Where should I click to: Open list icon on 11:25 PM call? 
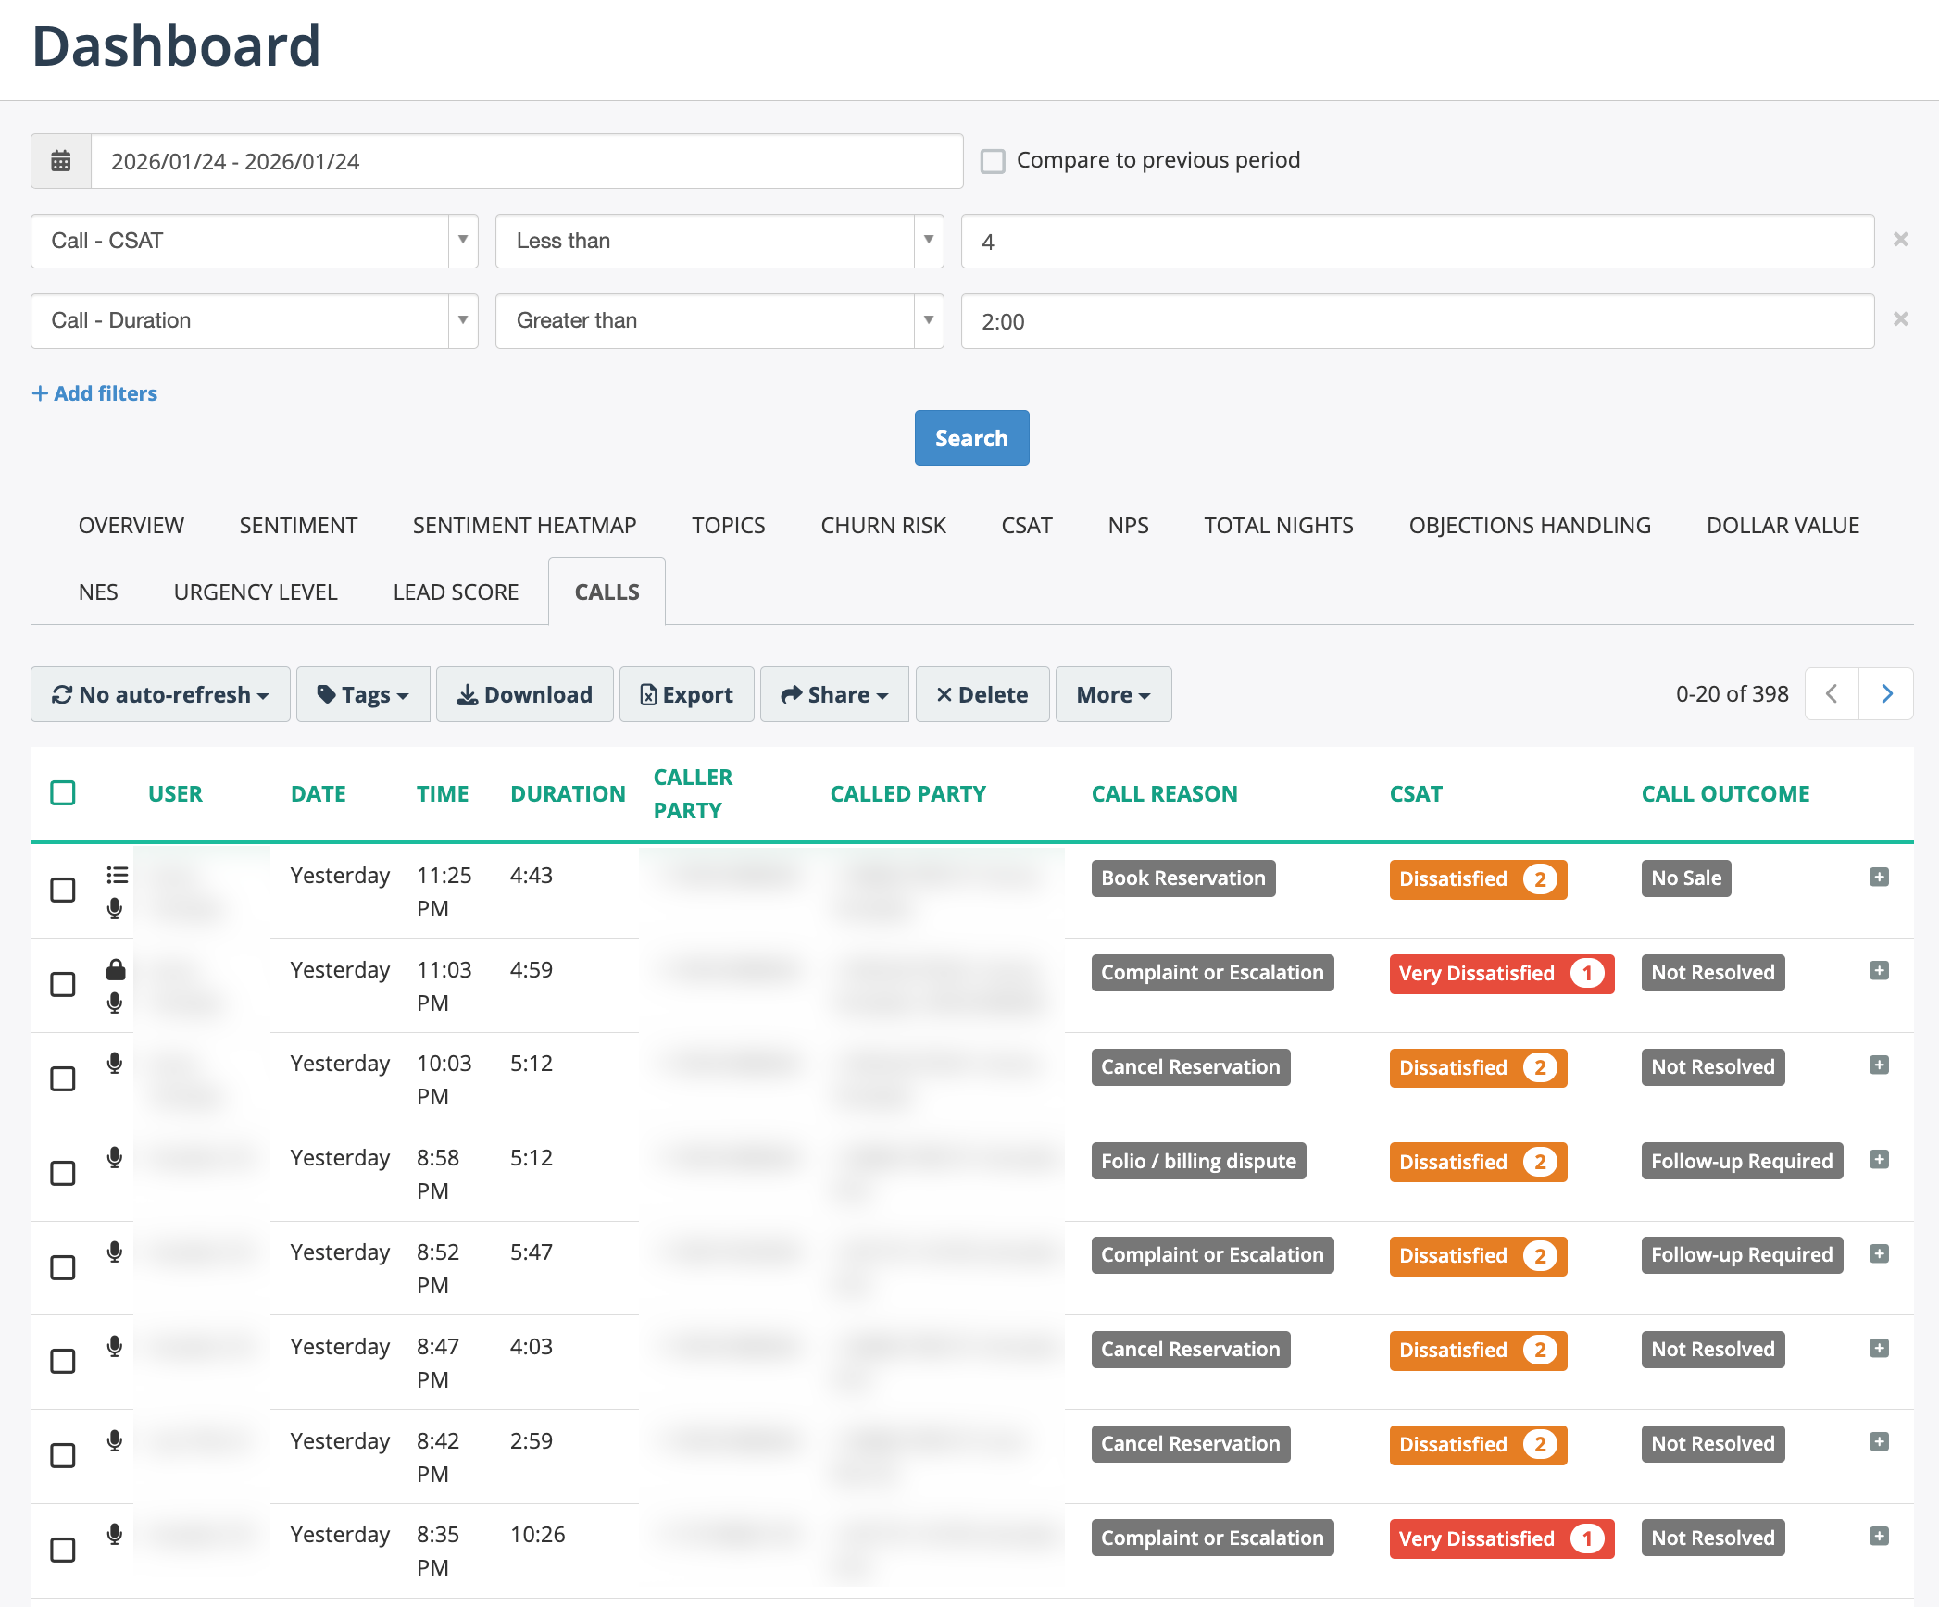117,875
